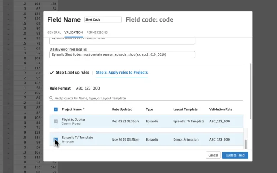Image resolution: width=277 pixels, height=173 pixels.
Task: Focus the find projects search field
Action: coord(147,98)
